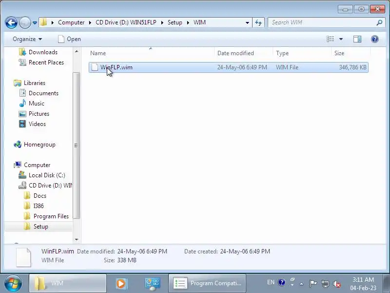Launch Windows Media Player from taskbar

pyautogui.click(x=121, y=283)
